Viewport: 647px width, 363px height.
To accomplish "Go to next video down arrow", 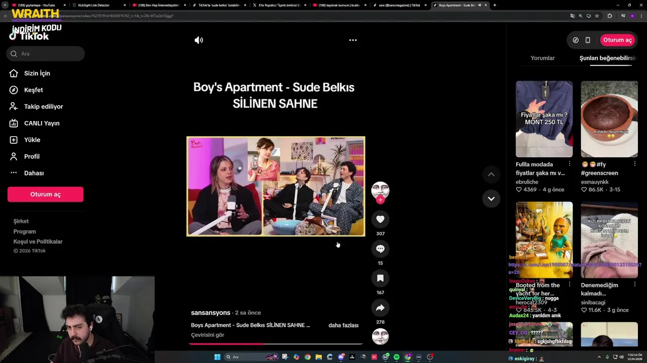I will (x=491, y=199).
